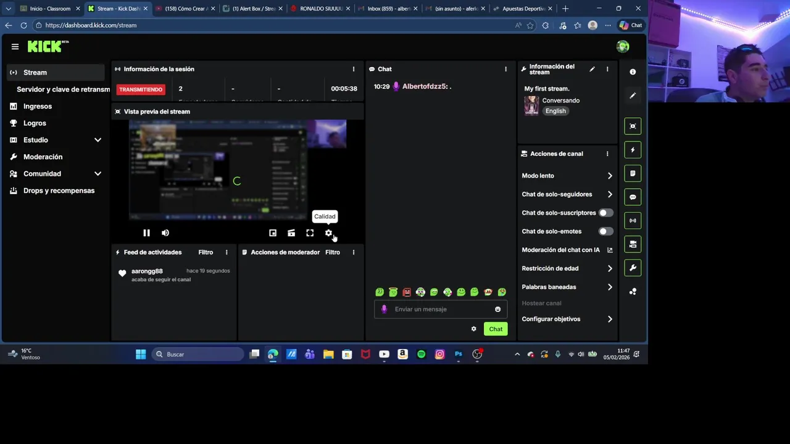Select Stream in left sidebar
Screen dimensions: 790x444
click(x=56, y=73)
